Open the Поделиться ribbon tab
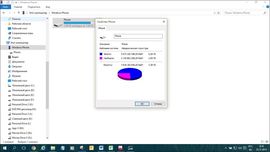The image size is (270, 152). [x=34, y=7]
